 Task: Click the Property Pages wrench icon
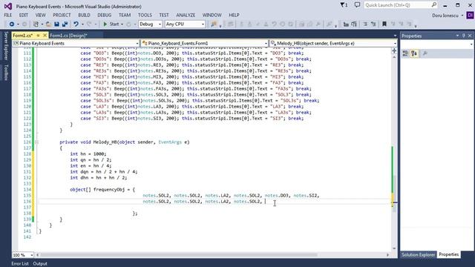click(425, 53)
